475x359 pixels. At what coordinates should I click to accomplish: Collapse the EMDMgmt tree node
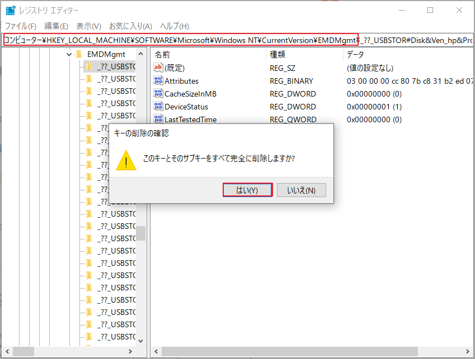tap(69, 54)
